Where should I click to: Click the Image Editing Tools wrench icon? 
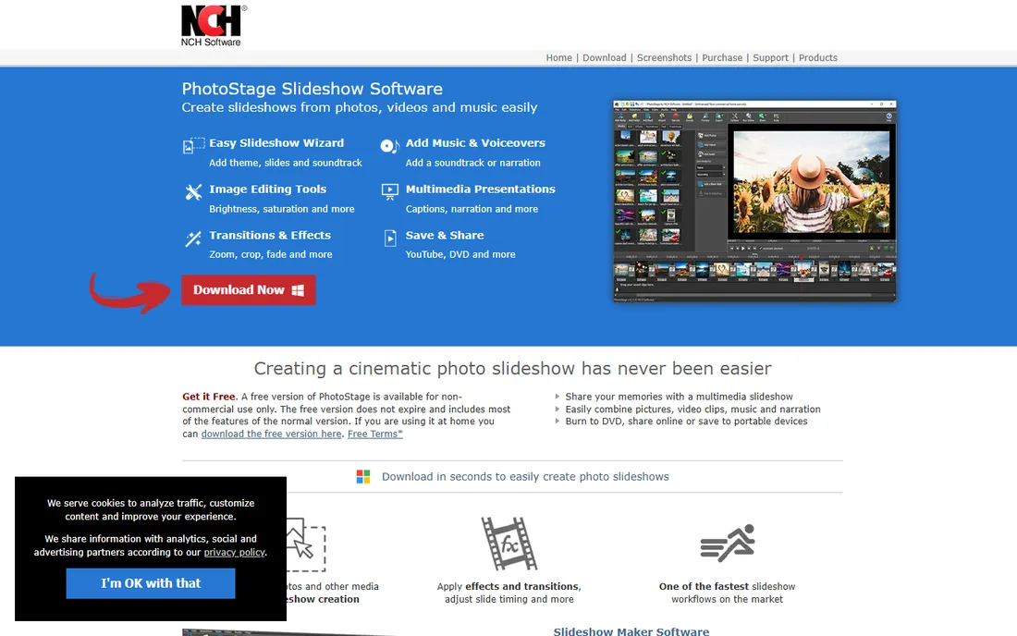pyautogui.click(x=193, y=192)
